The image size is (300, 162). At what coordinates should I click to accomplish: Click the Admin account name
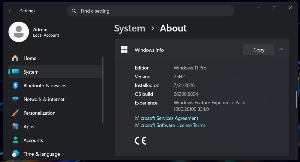40,30
